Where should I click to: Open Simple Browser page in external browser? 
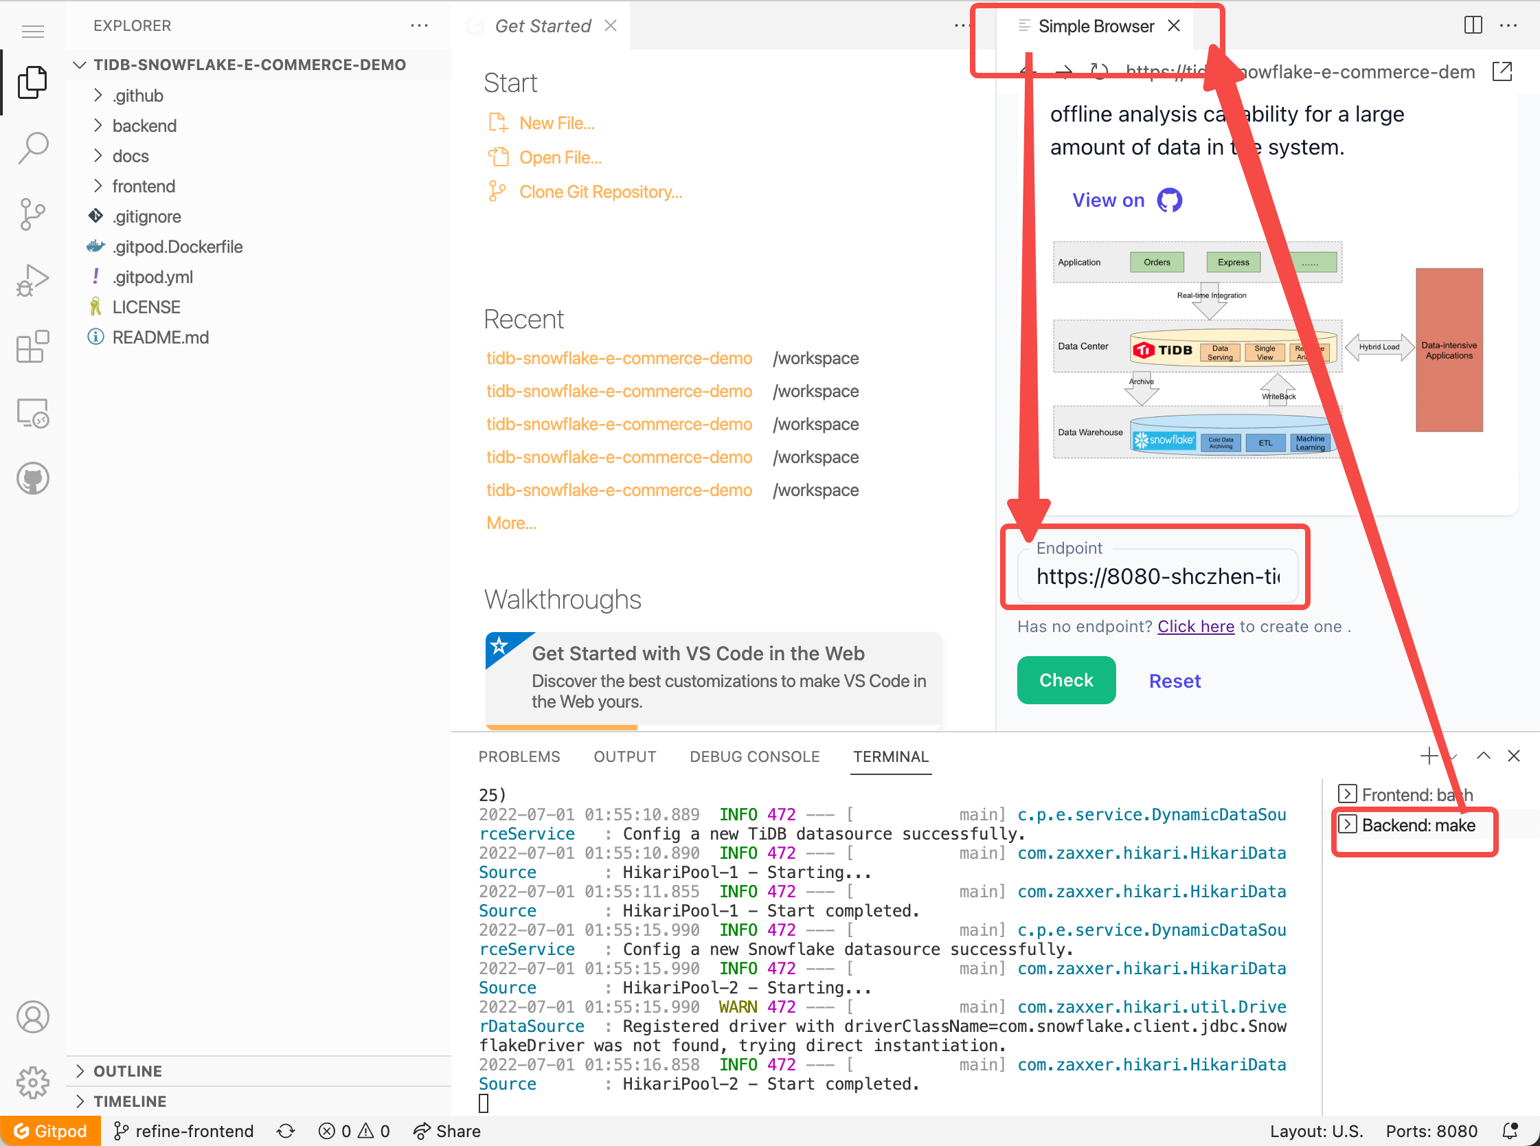coord(1502,71)
